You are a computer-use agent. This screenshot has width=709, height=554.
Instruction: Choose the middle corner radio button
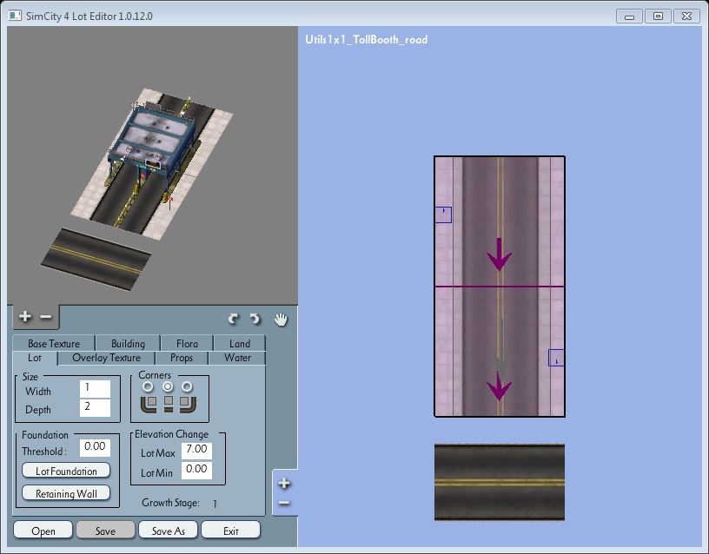[x=168, y=386]
